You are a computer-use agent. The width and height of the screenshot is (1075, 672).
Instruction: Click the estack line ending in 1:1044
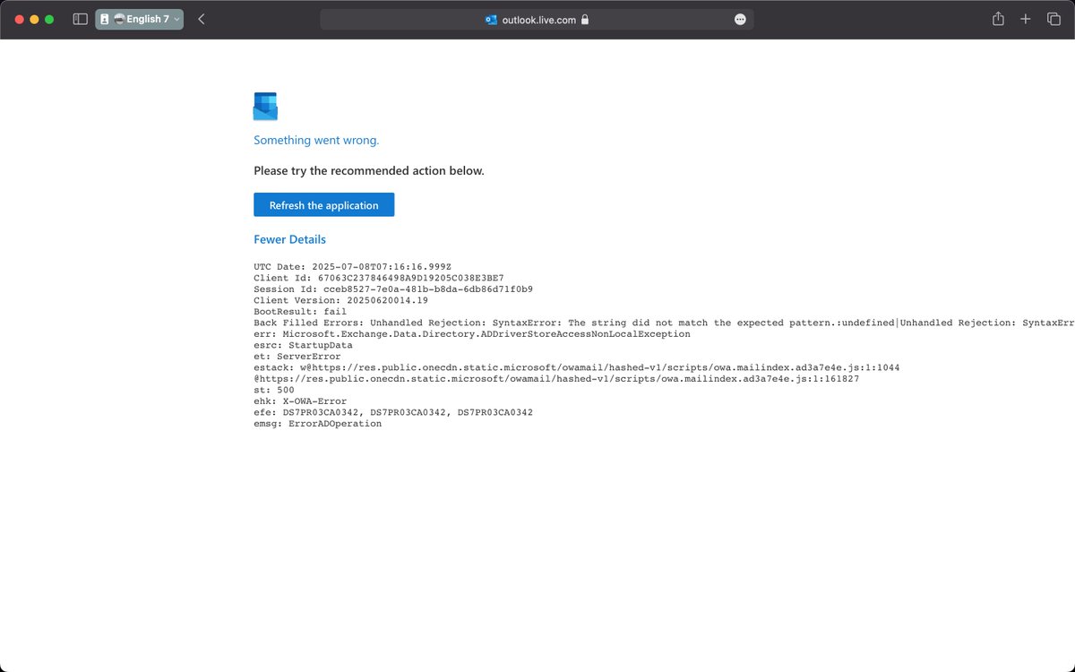pos(577,367)
